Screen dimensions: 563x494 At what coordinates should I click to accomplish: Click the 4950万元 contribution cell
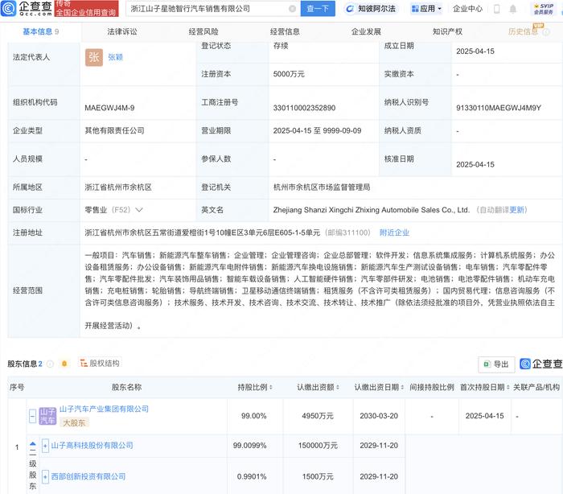[x=318, y=416]
